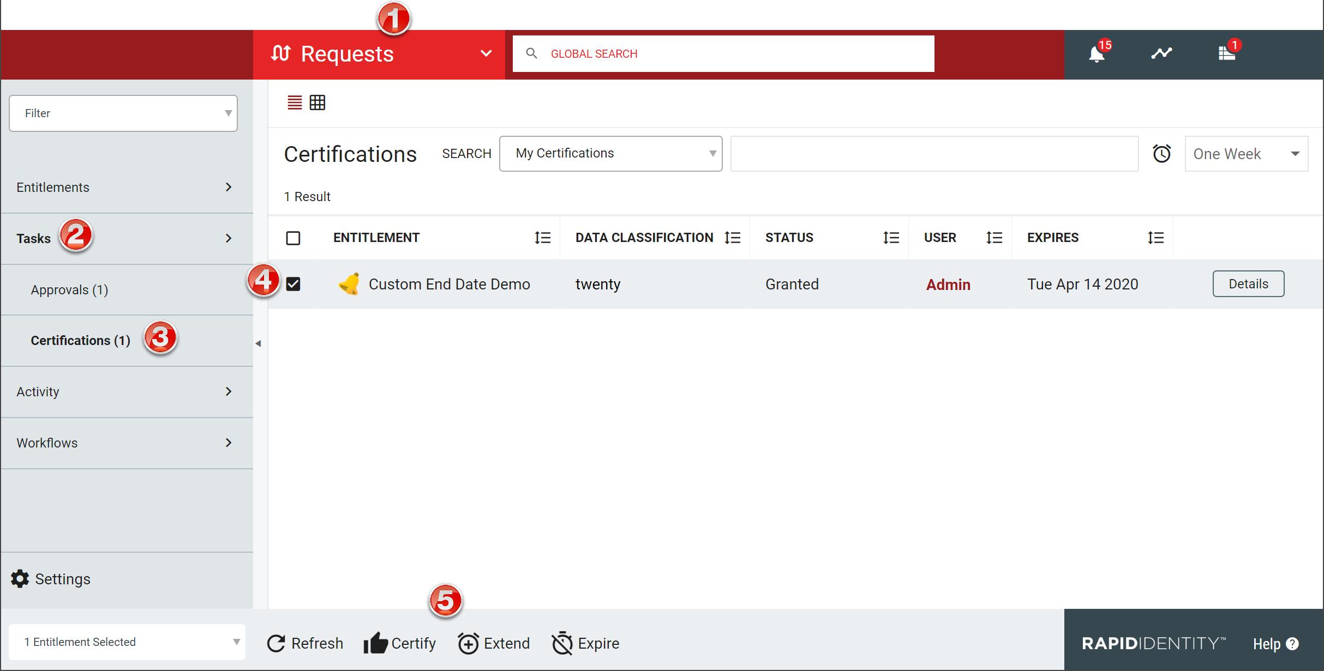Click the alarm clock time range icon

1161,154
